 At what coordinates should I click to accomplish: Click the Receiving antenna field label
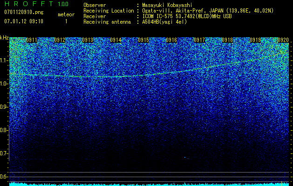[x=107, y=22]
